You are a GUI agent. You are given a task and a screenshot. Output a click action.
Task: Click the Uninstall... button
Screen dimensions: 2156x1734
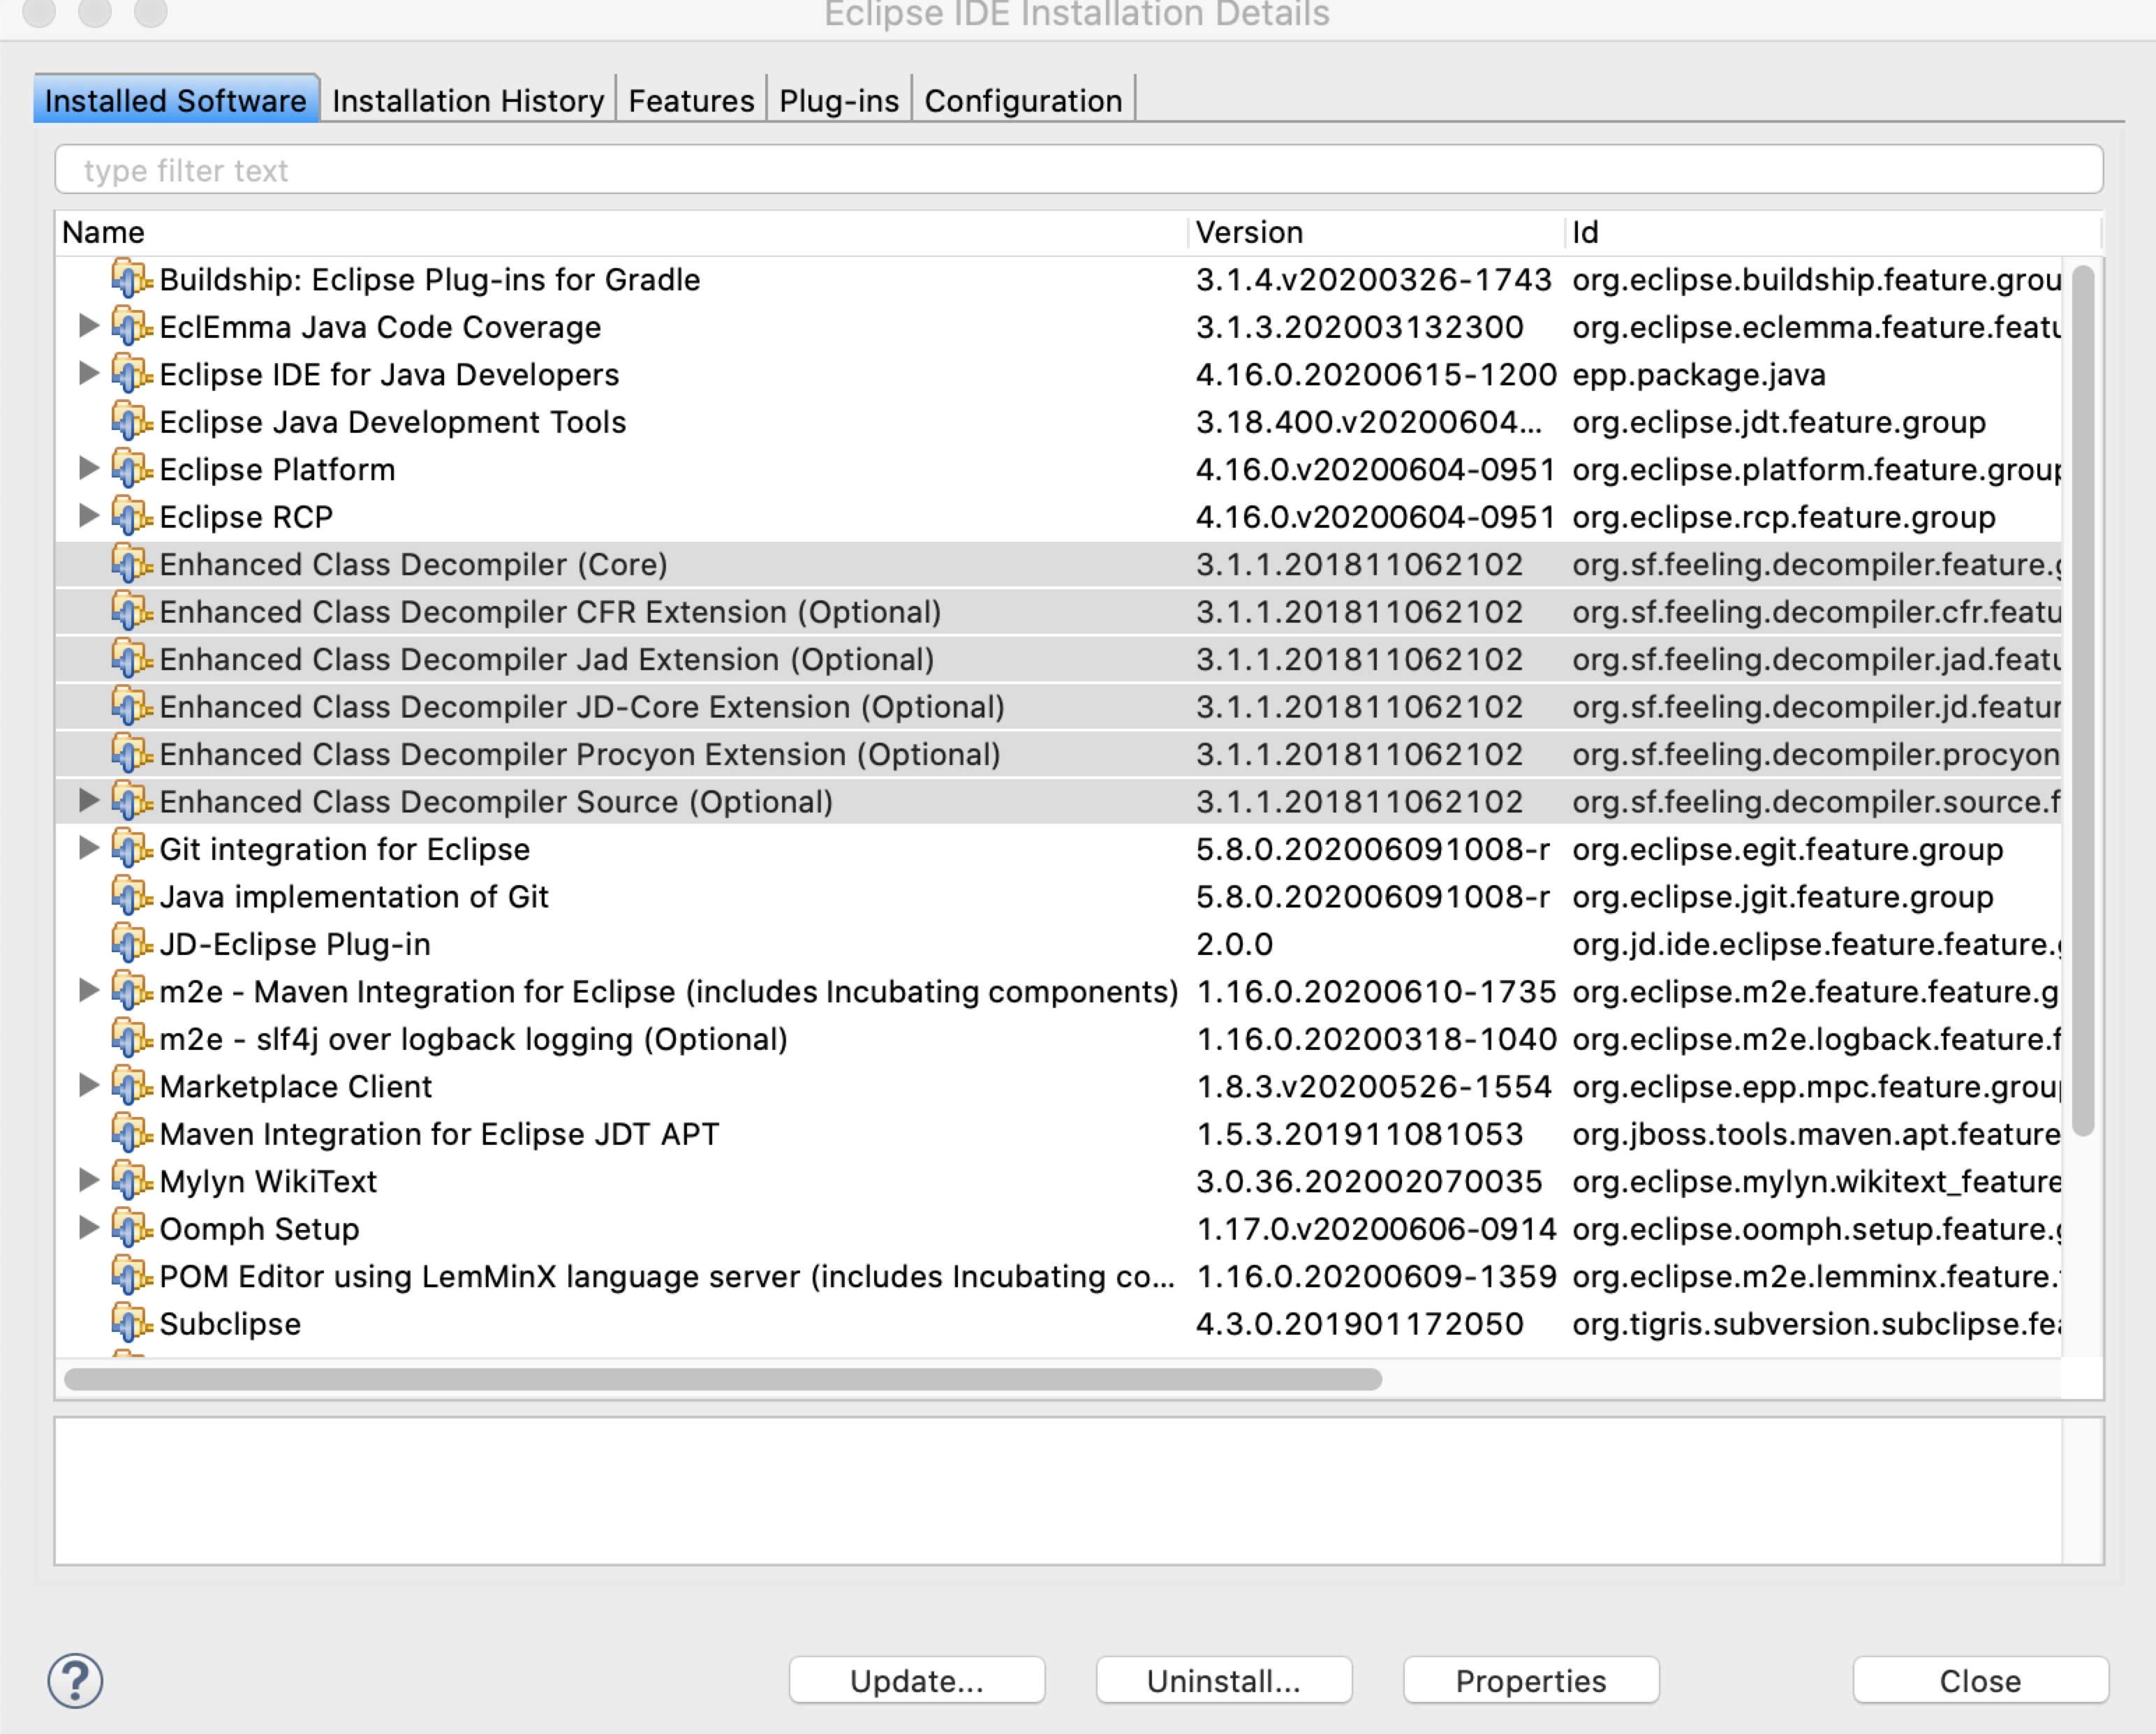click(x=1224, y=1681)
